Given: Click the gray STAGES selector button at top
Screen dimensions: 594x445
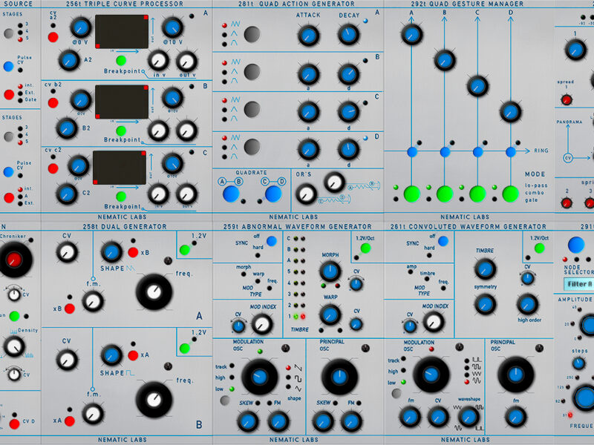Looking at the screenshot, I should 8,33.
